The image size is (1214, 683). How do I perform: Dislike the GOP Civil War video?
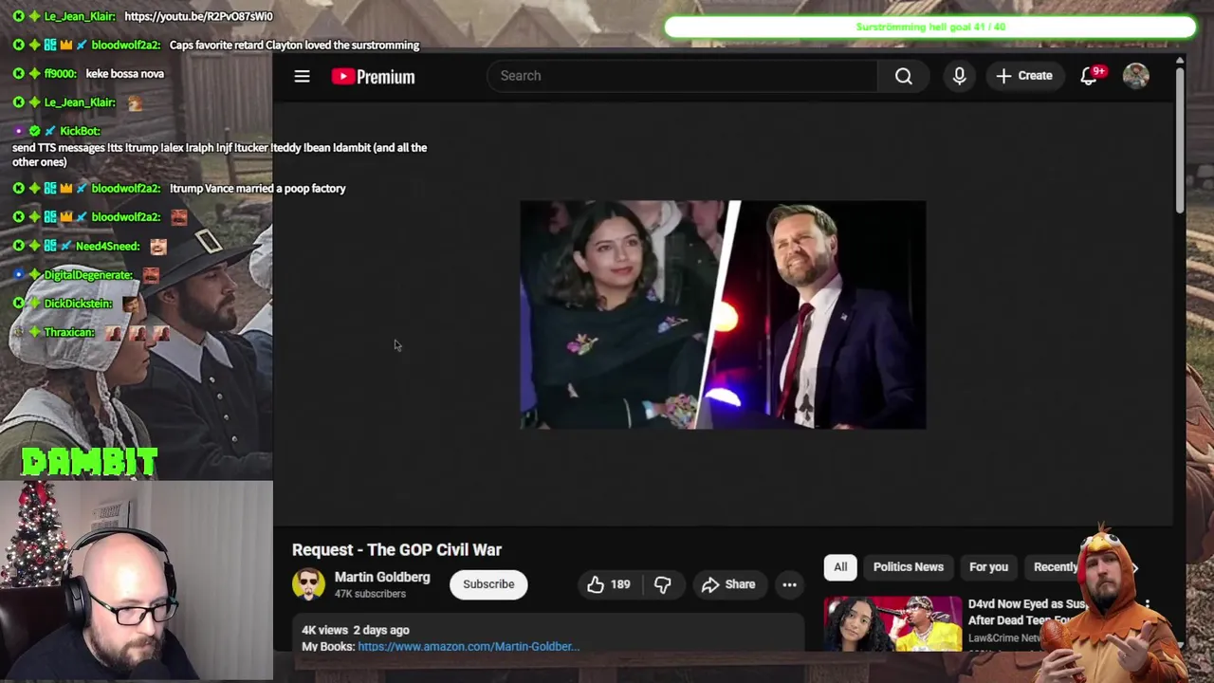[662, 584]
